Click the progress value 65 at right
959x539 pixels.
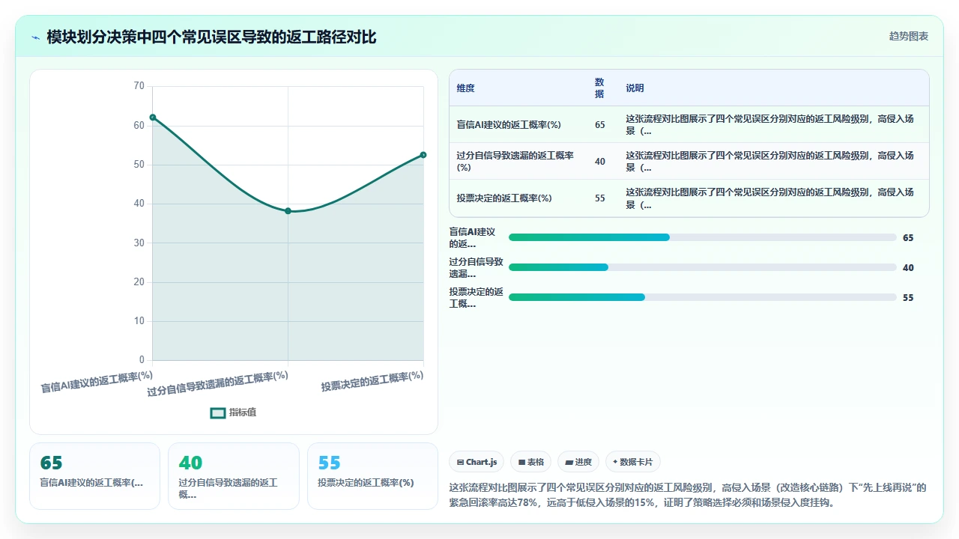click(908, 237)
